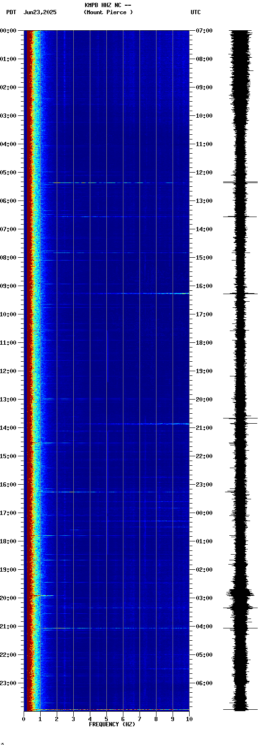Click the PDT '06:00' time label
Image resolution: width=261 pixels, height=749 pixels.
[8, 201]
